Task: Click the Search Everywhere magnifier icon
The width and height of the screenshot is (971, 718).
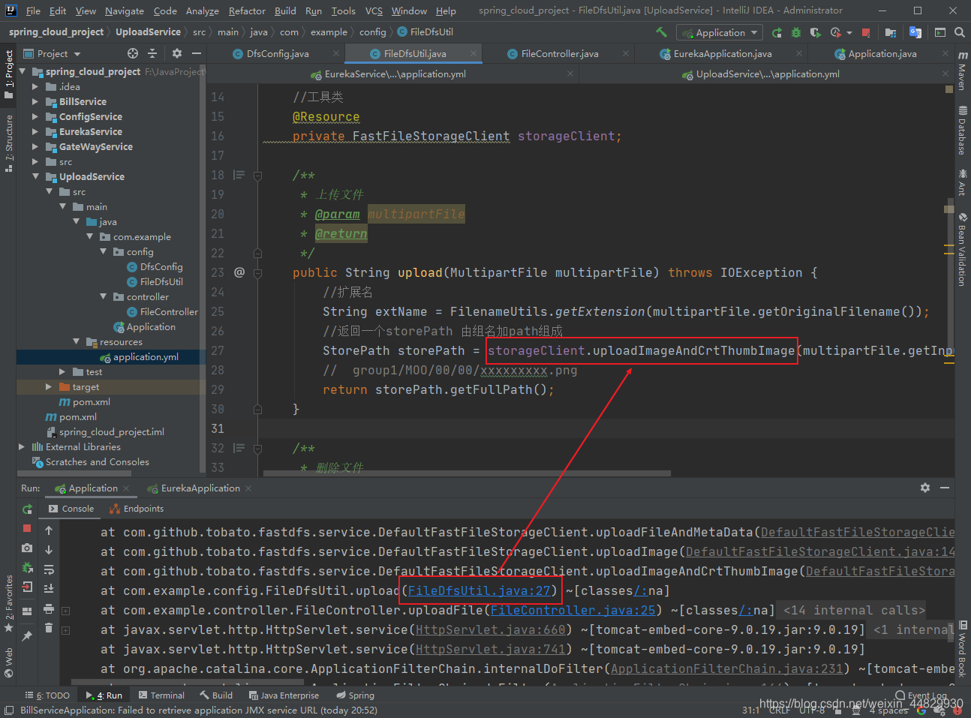Action: [x=960, y=32]
